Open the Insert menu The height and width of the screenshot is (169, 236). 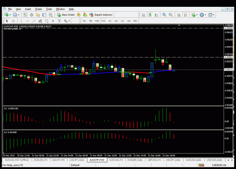(28, 9)
